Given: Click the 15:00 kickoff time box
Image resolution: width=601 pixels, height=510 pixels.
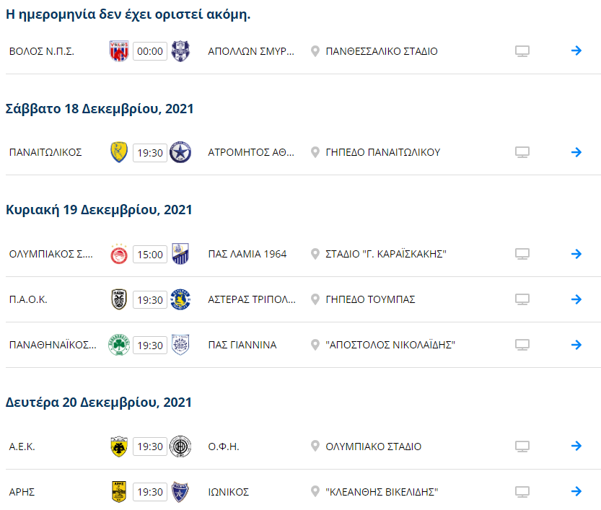Looking at the screenshot, I should pos(150,254).
